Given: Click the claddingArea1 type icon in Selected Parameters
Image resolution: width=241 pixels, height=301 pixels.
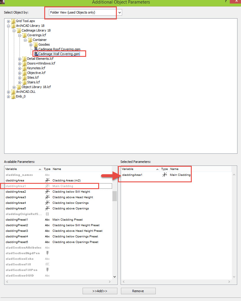Looking at the screenshot, I should coord(165,175).
